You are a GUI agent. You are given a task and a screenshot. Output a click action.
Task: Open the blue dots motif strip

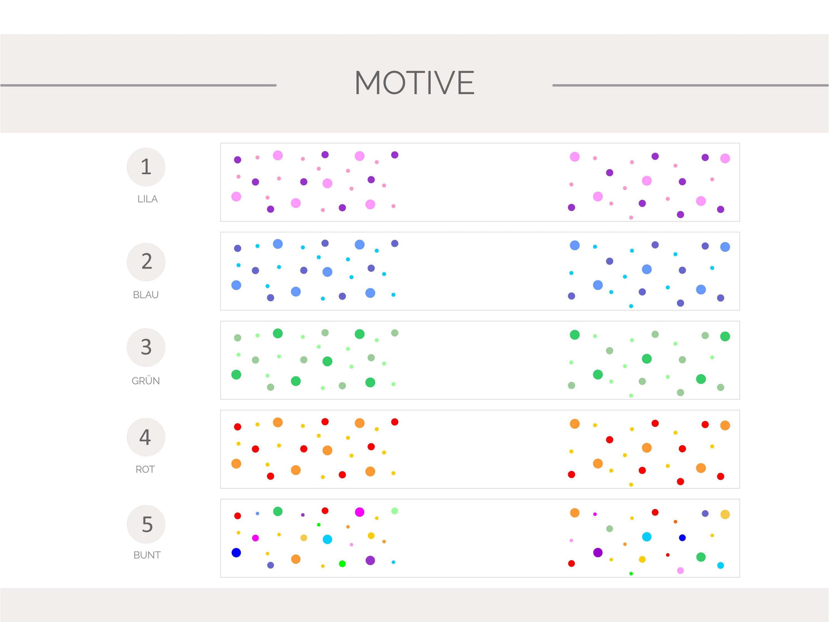(x=480, y=271)
